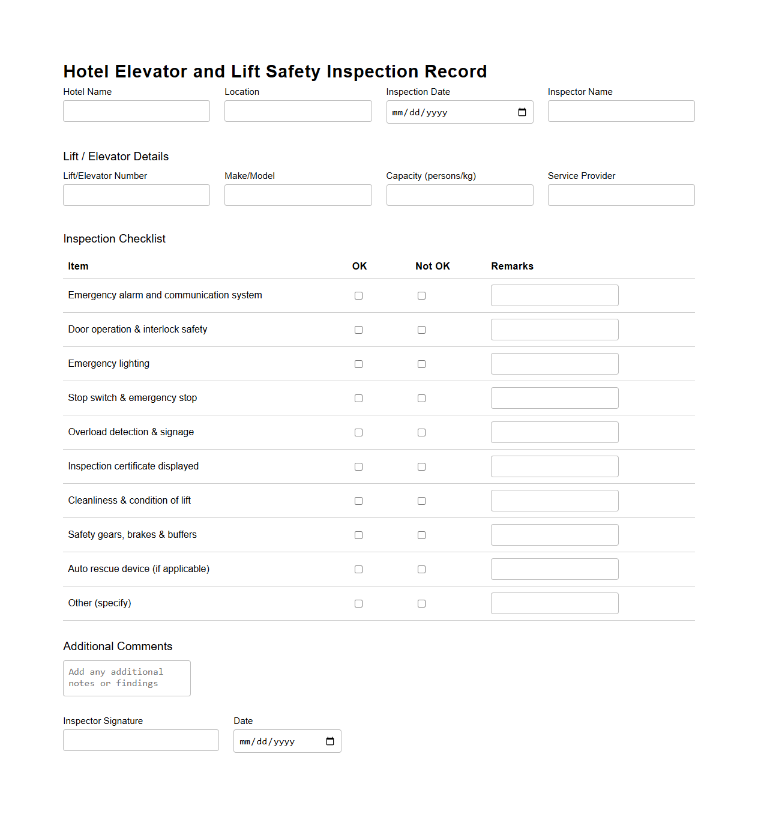
Task: Check OK for Emergency alarm and communication system
Action: click(x=358, y=295)
